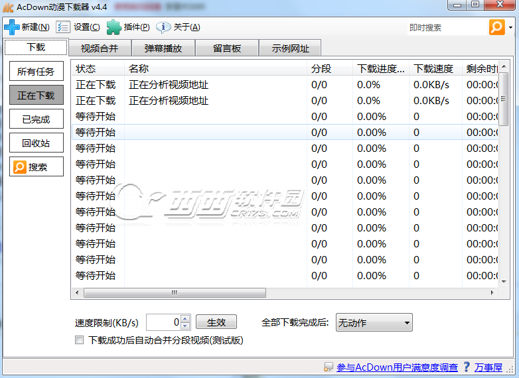
Task: Click the AcDown app icon in title bar
Action: pyautogui.click(x=8, y=7)
